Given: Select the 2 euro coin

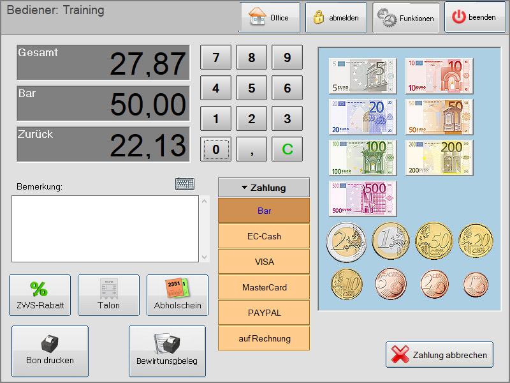Looking at the screenshot, I should tap(346, 243).
